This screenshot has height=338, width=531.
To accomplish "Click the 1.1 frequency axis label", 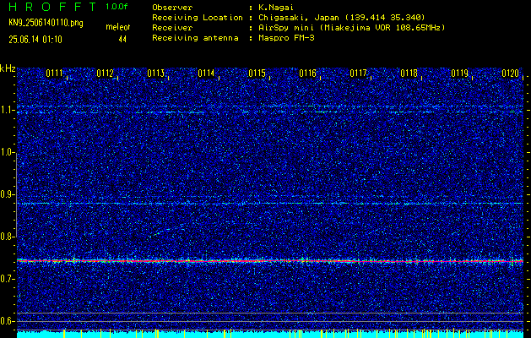I will tap(6, 111).
